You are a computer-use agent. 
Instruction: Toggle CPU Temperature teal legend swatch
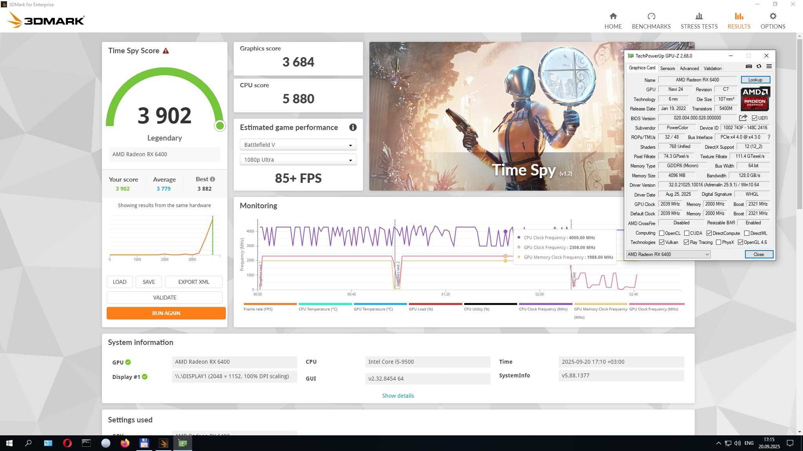[x=325, y=304]
